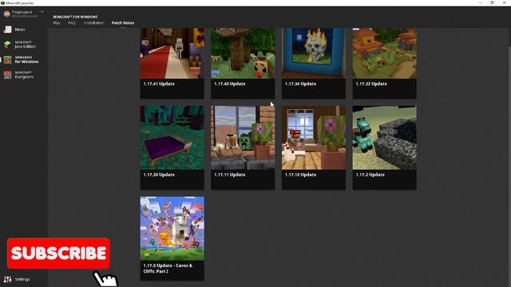511x287 pixels.
Task: Switch to the Installation tab
Action: click(94, 23)
